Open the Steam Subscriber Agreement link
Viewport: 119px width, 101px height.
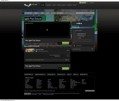tap(48, 94)
